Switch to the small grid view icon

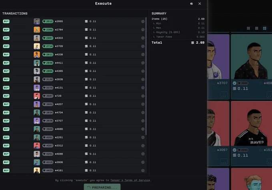(x=248, y=28)
